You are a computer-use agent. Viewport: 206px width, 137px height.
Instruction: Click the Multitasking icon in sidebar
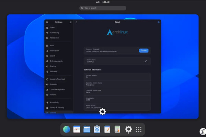(x=47, y=33)
